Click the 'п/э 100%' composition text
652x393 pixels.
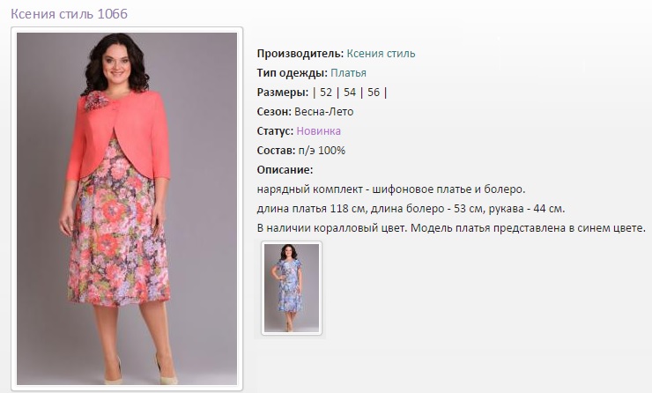click(x=322, y=151)
